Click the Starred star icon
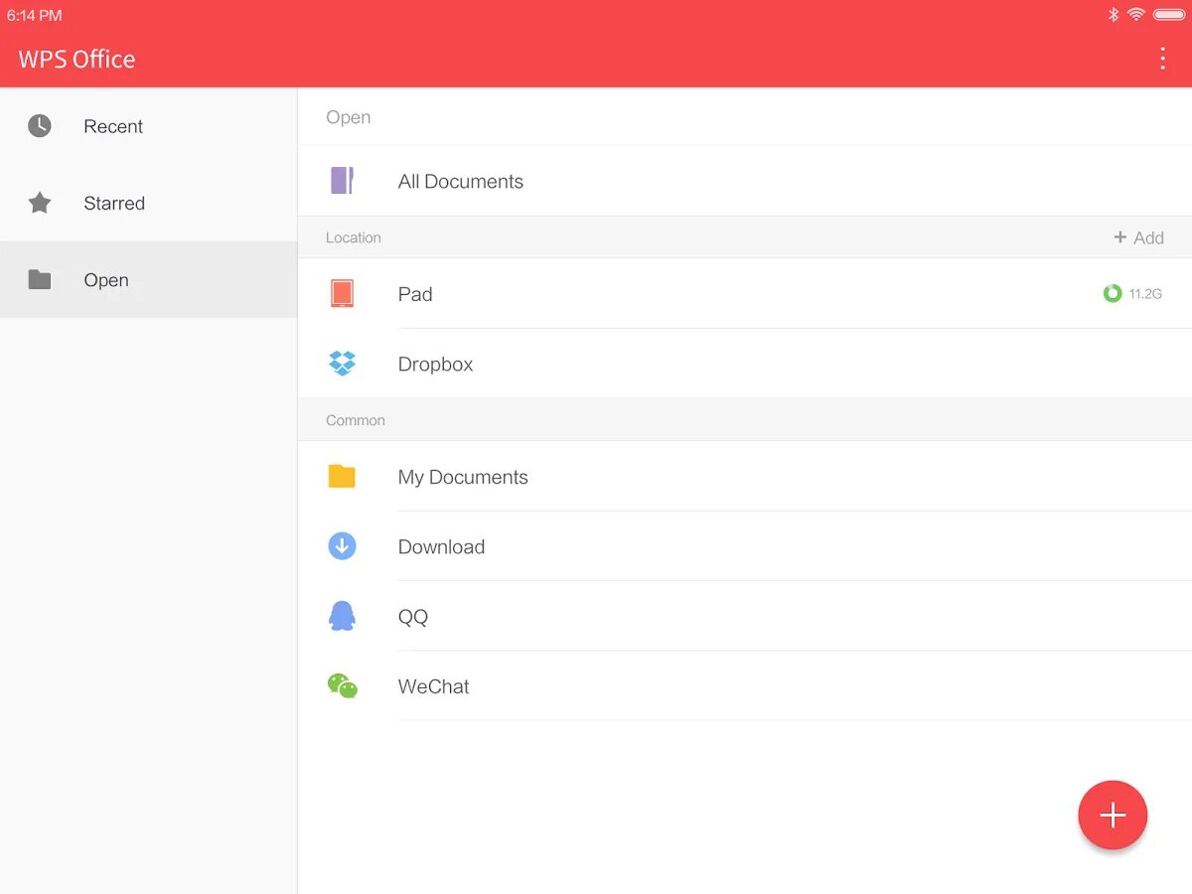1192x894 pixels. click(x=39, y=203)
